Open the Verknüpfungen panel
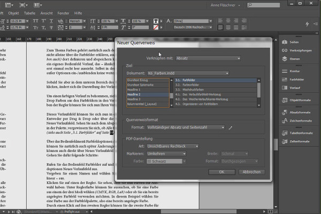 click(297, 50)
